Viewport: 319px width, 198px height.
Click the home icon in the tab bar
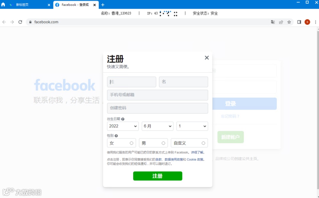pos(3,4)
